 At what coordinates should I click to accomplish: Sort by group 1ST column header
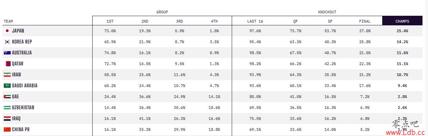(x=110, y=21)
